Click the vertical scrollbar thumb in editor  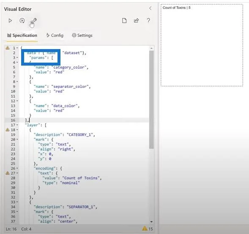coord(151,100)
